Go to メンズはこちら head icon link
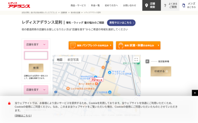Image resolution: width=198 pixels, height=123 pixels. [x=189, y=5]
